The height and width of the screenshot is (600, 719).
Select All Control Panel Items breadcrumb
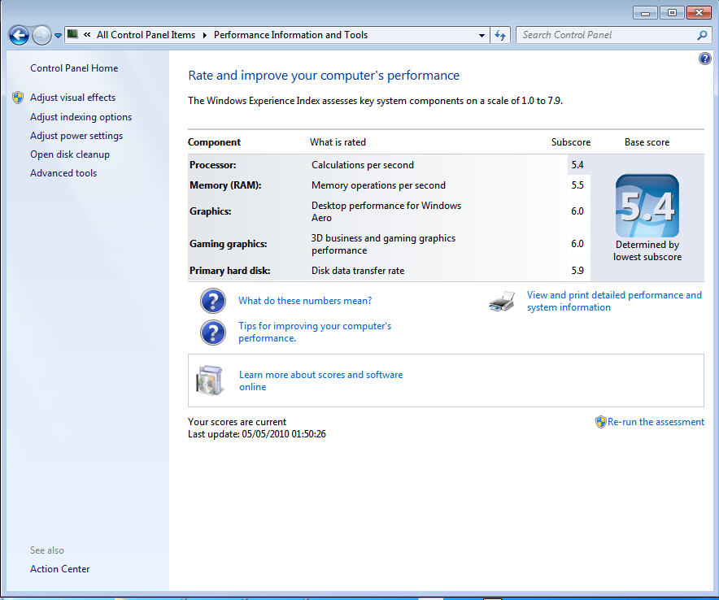pyautogui.click(x=146, y=35)
